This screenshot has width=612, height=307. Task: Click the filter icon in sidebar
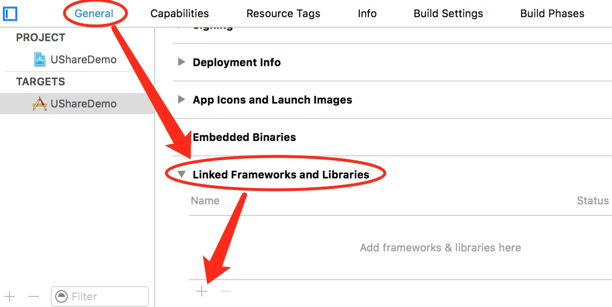[x=62, y=296]
